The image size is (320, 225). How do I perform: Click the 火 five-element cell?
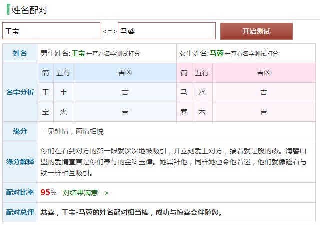click(63, 112)
